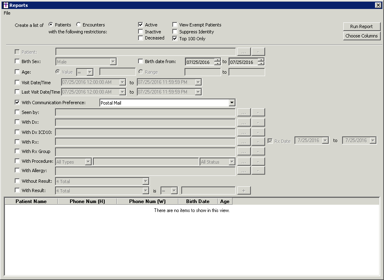Click the plus button beside With Result
Screen dimensions: 384x280
pyautogui.click(x=244, y=190)
